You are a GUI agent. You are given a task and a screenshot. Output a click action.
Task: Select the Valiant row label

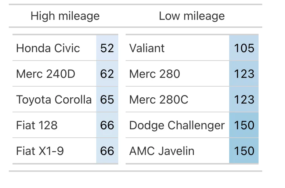coord(147,48)
